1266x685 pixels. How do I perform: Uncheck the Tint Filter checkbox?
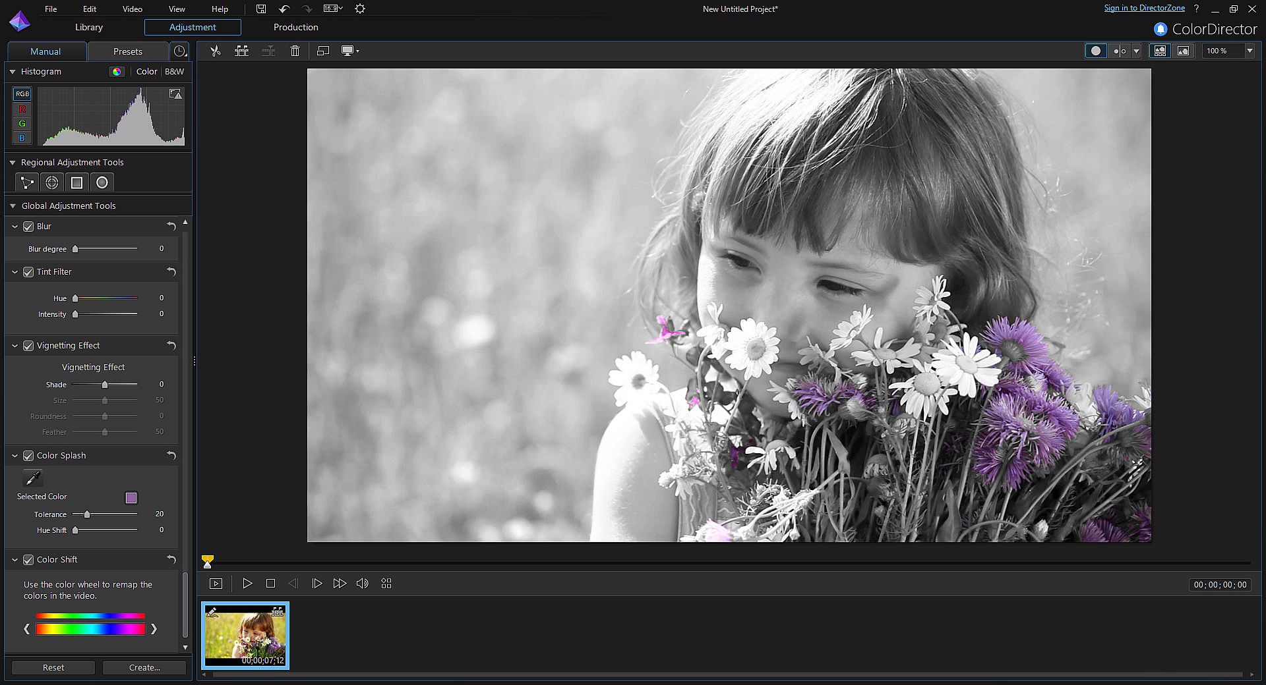(28, 272)
